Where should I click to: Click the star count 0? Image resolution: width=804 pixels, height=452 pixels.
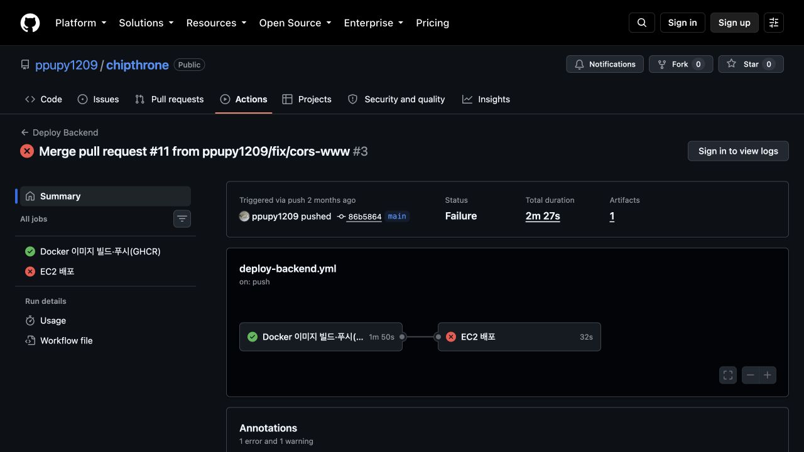point(769,64)
